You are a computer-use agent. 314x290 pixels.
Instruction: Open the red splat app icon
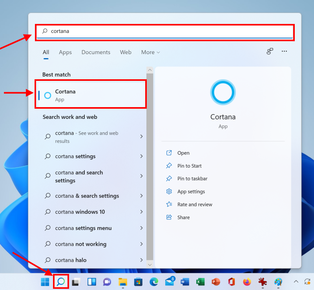263,282
